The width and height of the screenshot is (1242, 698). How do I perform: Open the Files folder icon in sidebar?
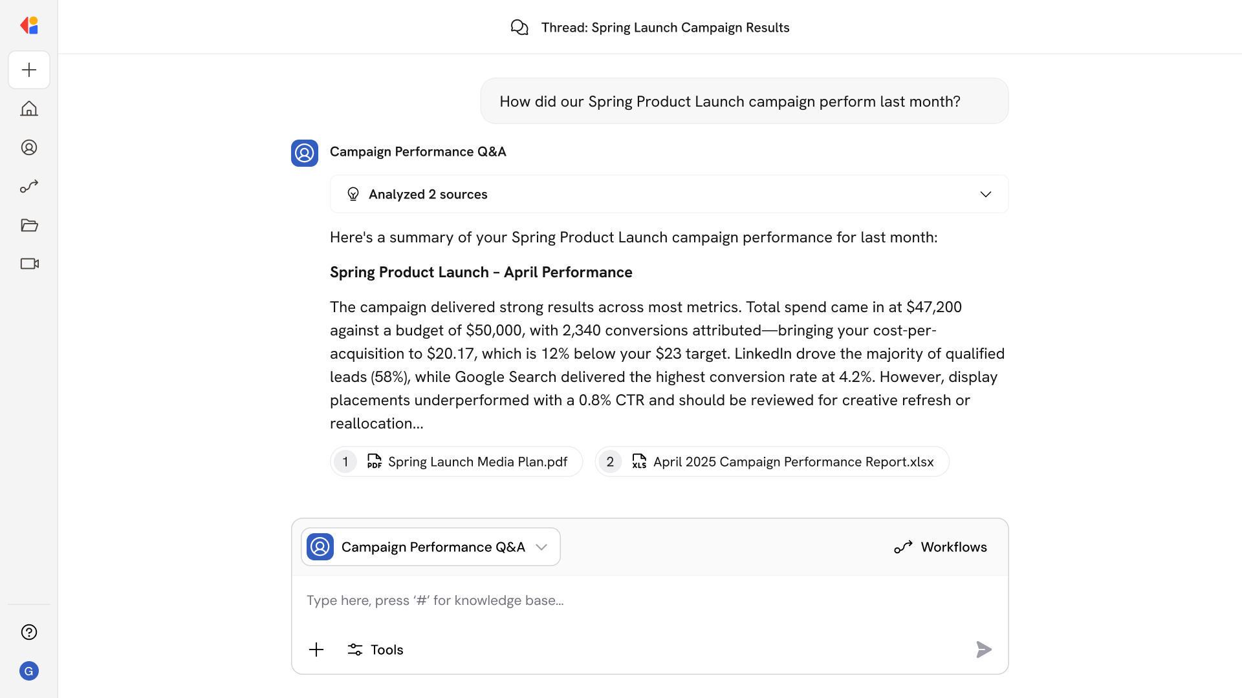pos(28,225)
